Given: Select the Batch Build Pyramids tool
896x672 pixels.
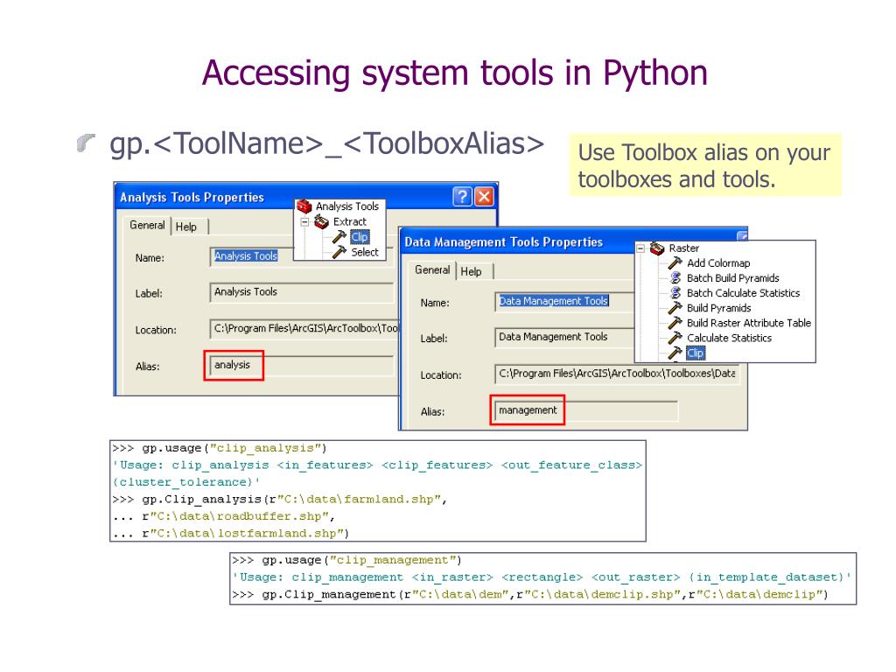Looking at the screenshot, I should (732, 277).
